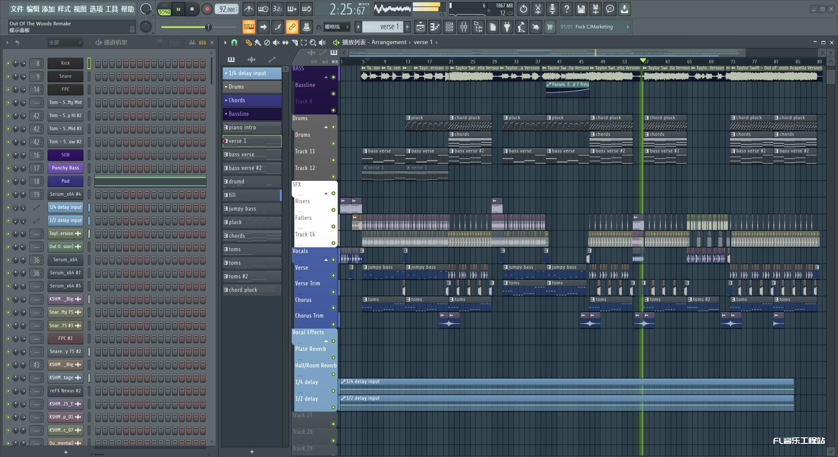Open the channel rack toolbar icon

pyautogui.click(x=449, y=27)
